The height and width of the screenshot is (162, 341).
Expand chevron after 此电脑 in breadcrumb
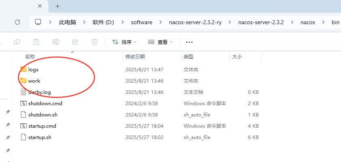(x=86, y=22)
